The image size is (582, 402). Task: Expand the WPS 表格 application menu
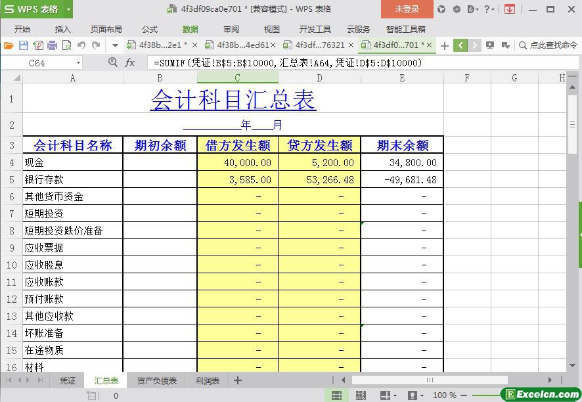click(x=68, y=9)
